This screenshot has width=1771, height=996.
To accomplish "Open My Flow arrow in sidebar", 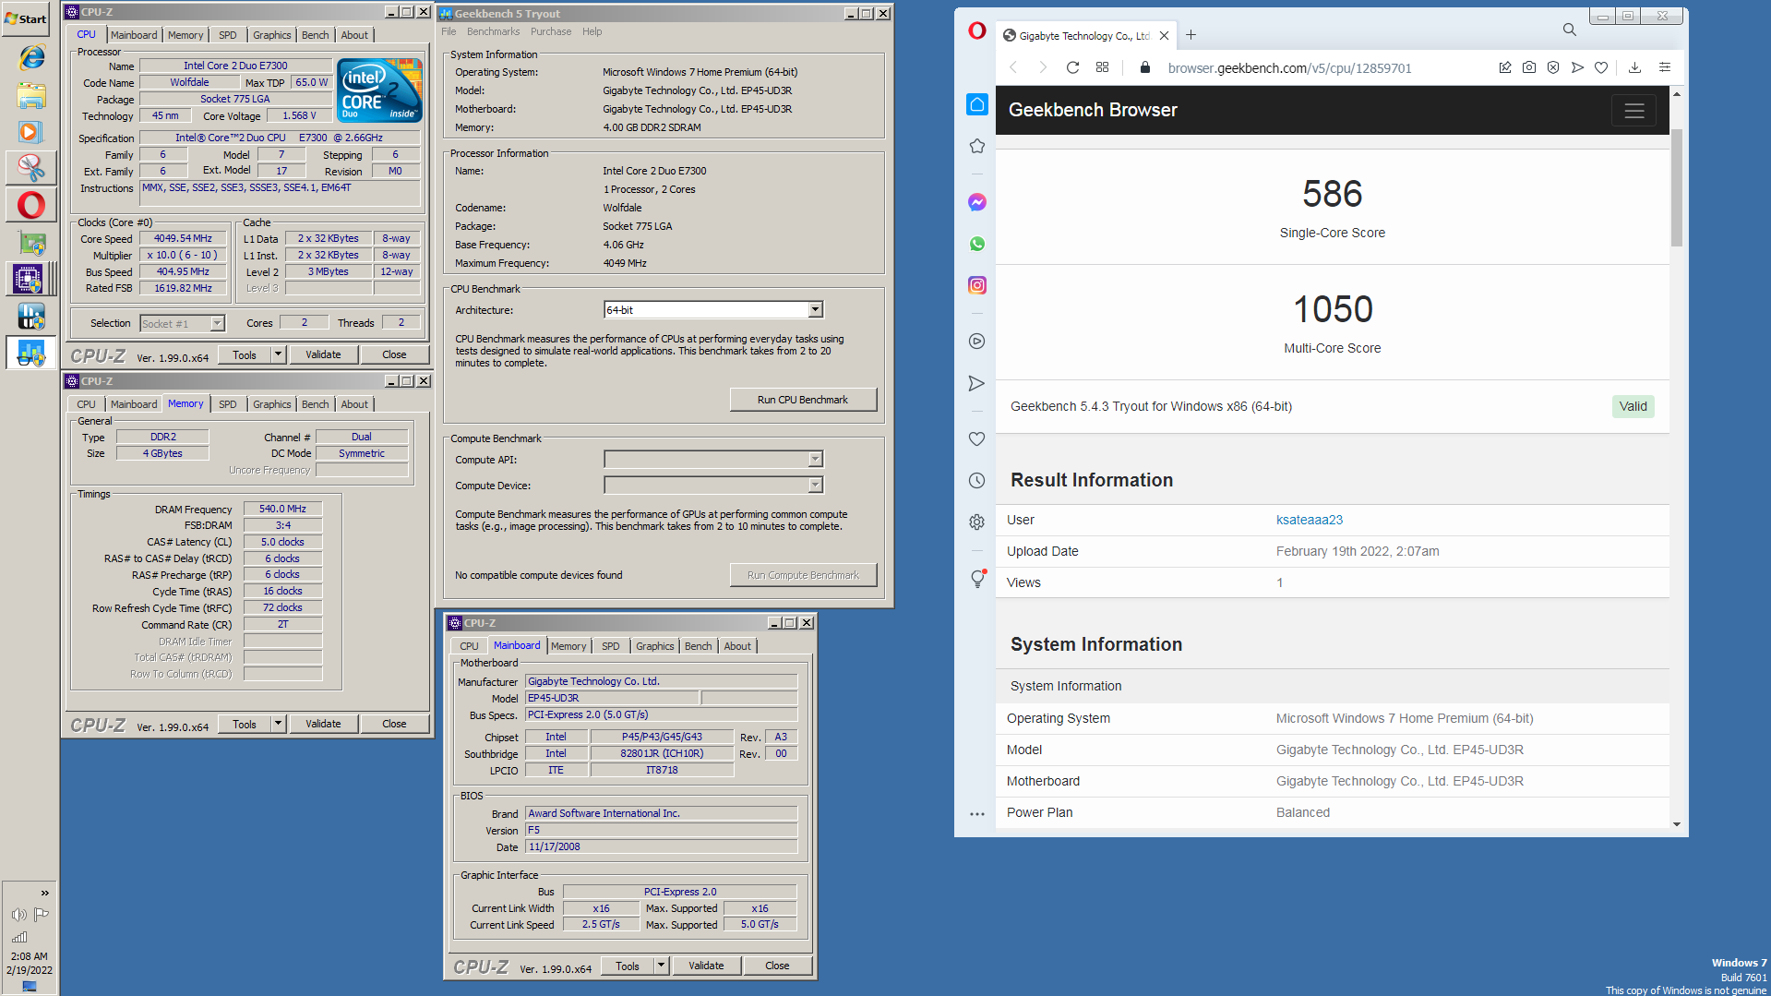I will tap(976, 383).
